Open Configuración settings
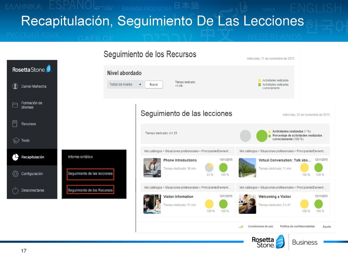 (32, 174)
